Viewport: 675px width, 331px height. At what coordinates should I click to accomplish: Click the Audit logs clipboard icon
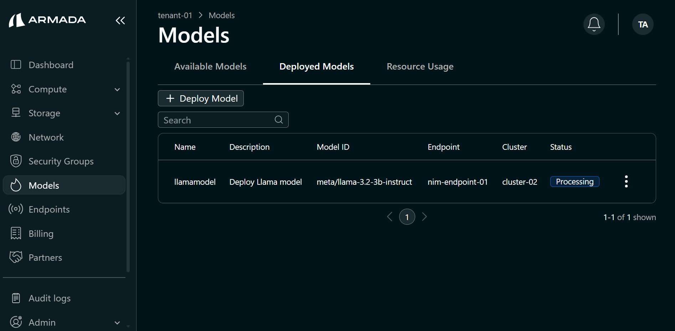(x=16, y=298)
